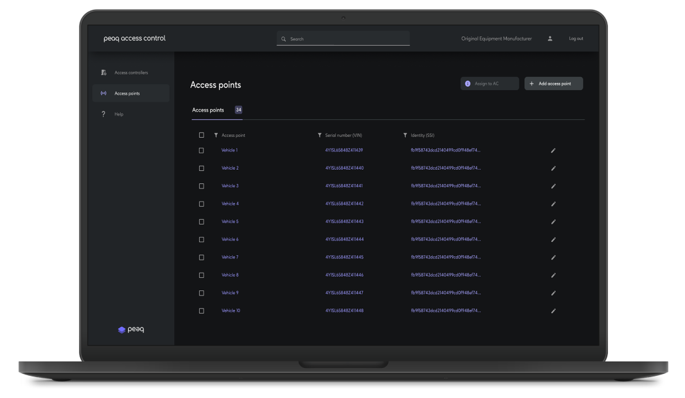Focus the Search input field
Viewport: 685px width, 398px height.
[x=343, y=38]
